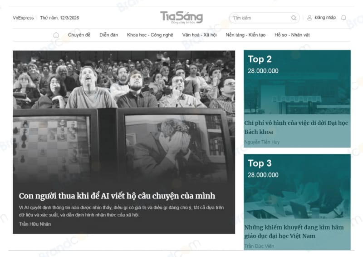Go to the Diễn đàn section
The height and width of the screenshot is (257, 363).
108,35
